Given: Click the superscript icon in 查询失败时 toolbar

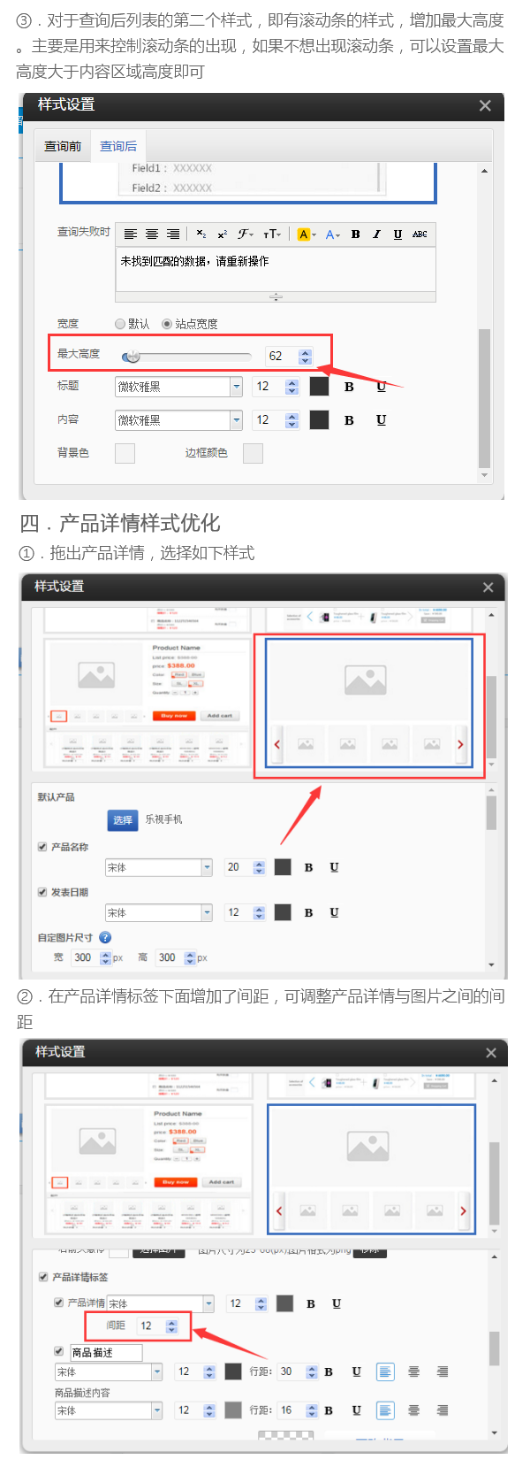Looking at the screenshot, I should point(222,234).
